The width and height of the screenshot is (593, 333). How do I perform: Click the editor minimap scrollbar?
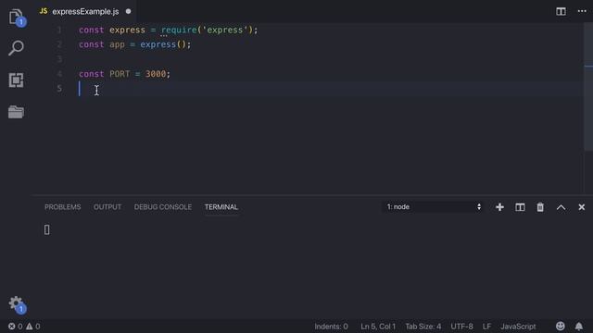[x=588, y=87]
